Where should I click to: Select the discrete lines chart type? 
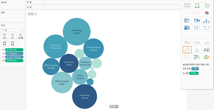click(197, 35)
